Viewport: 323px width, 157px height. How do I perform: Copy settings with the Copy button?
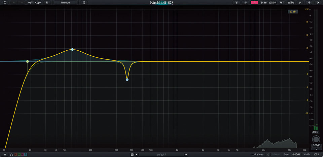38,3
